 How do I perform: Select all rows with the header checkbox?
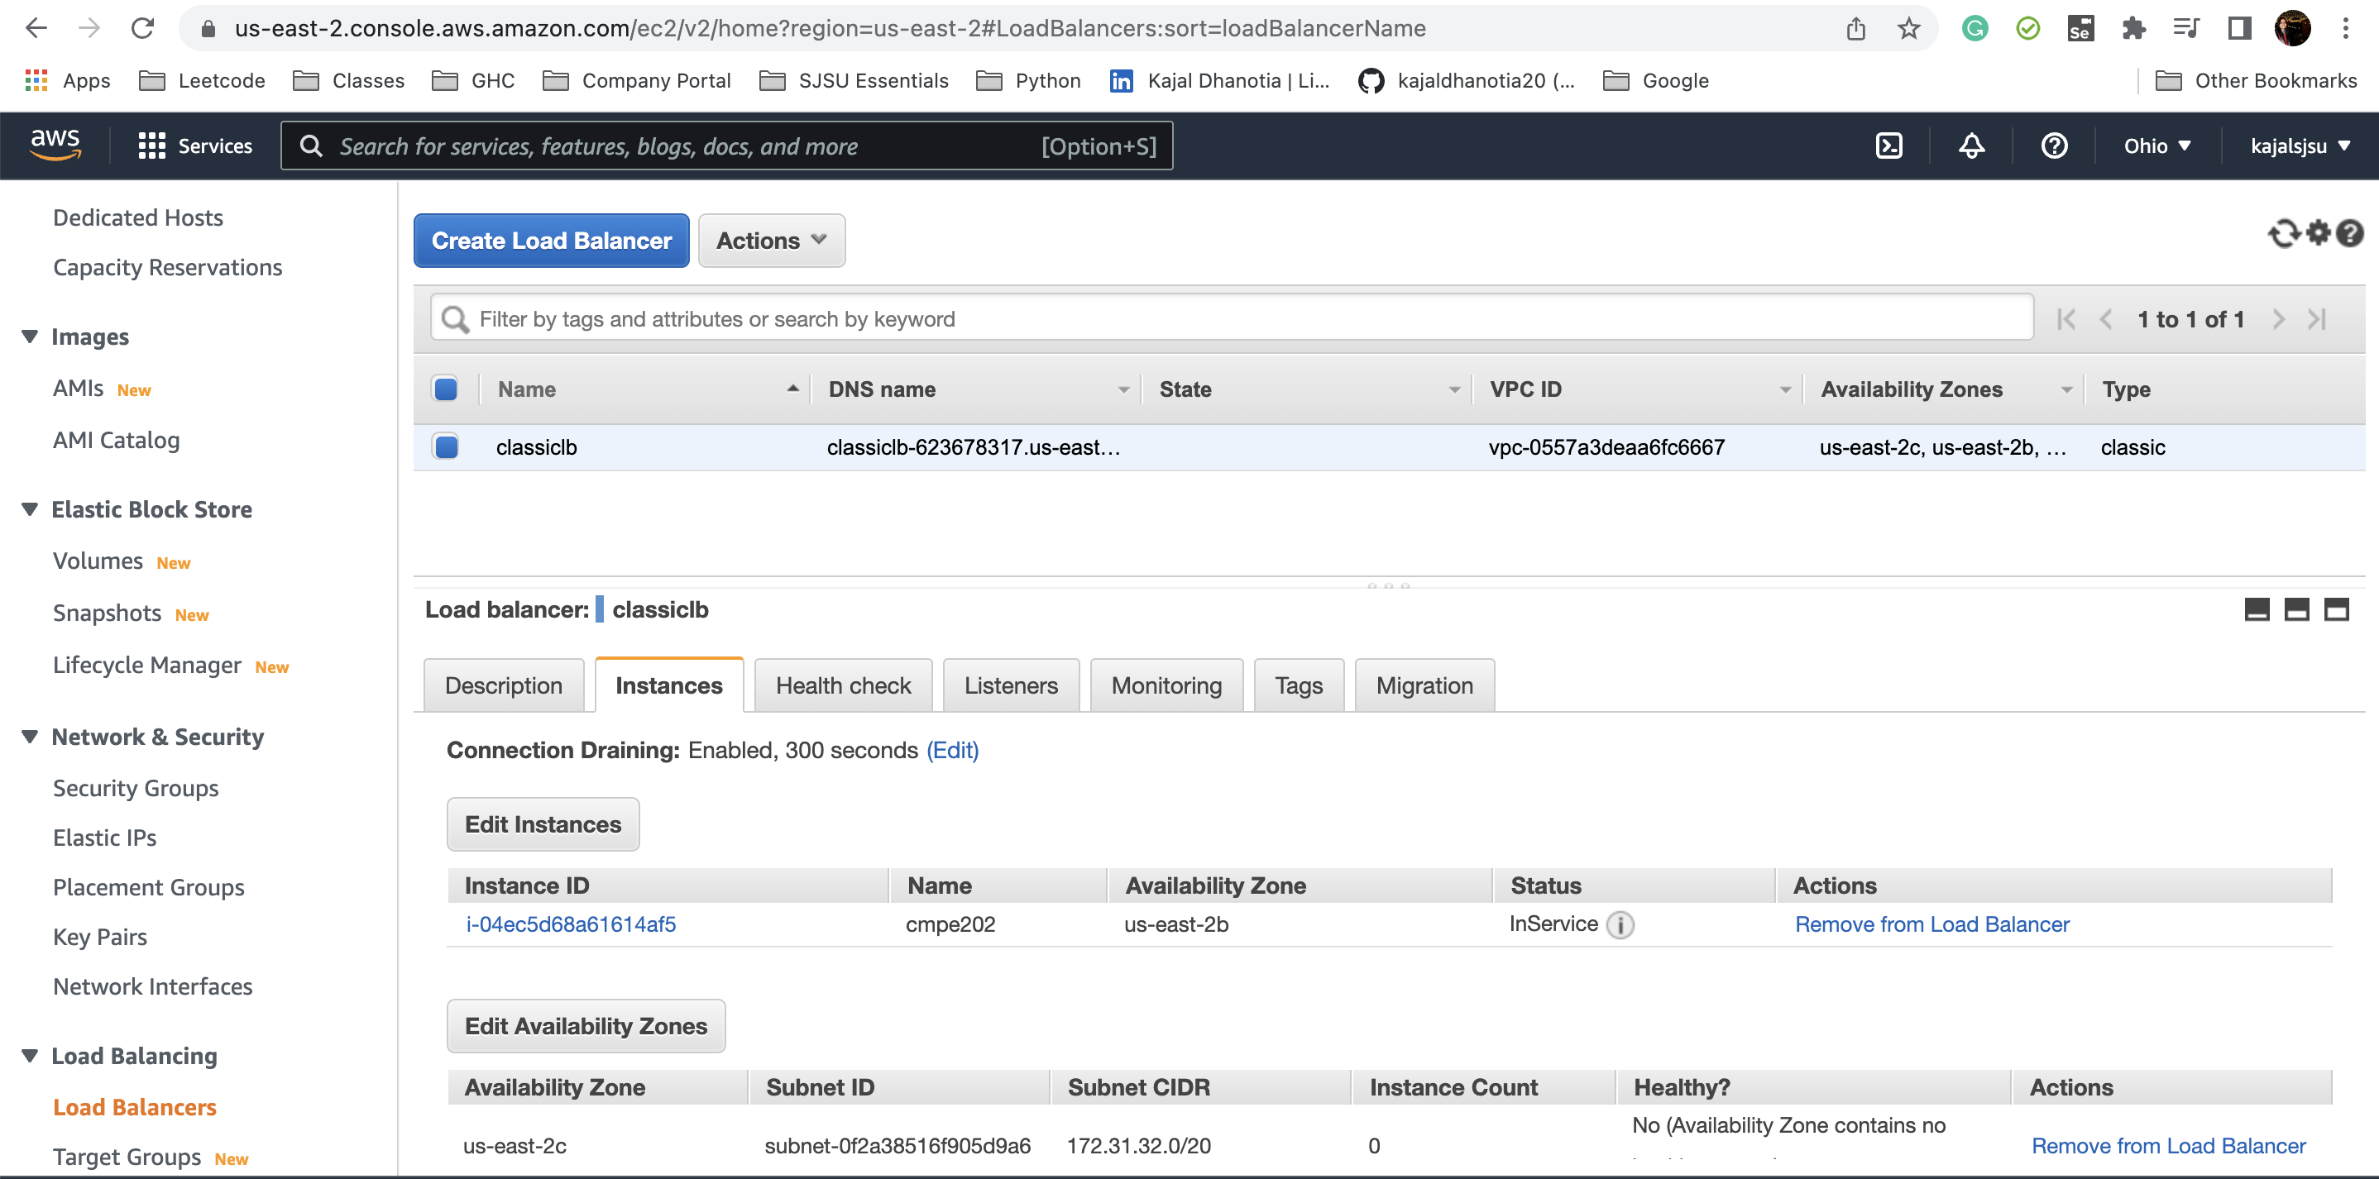click(445, 389)
